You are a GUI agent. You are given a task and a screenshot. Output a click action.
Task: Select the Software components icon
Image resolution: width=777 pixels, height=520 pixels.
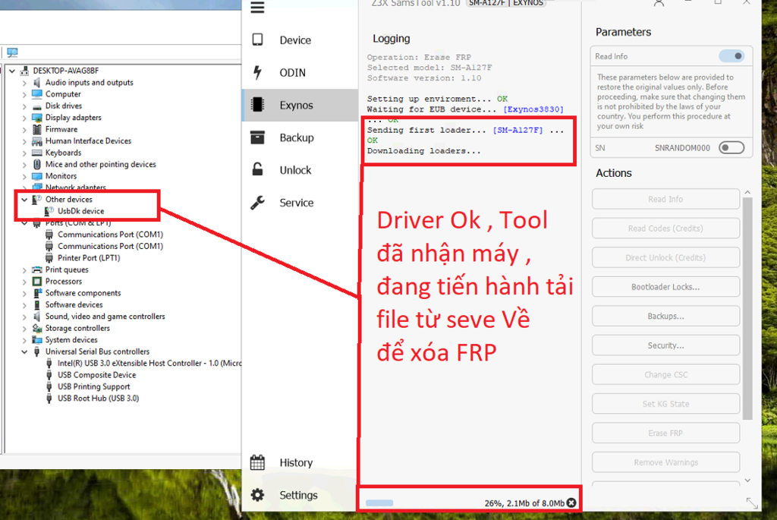tap(36, 293)
